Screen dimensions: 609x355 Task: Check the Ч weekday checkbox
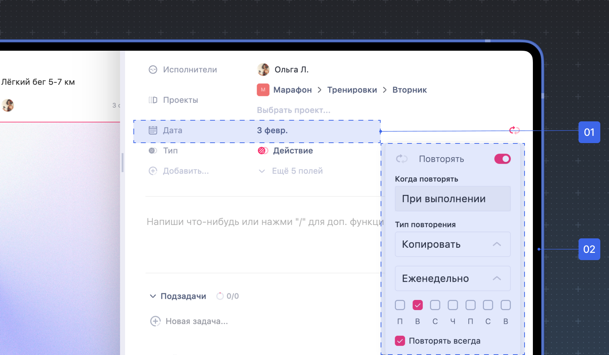(x=452, y=305)
